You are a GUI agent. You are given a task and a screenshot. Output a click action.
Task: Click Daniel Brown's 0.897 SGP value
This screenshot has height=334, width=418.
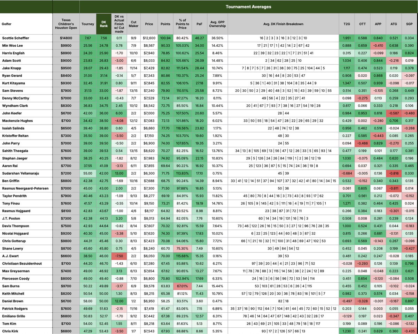coord(410,301)
